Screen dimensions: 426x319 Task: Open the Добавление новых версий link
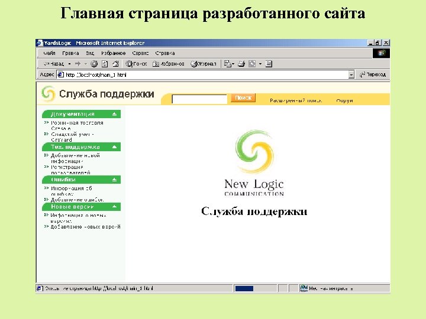coord(85,227)
